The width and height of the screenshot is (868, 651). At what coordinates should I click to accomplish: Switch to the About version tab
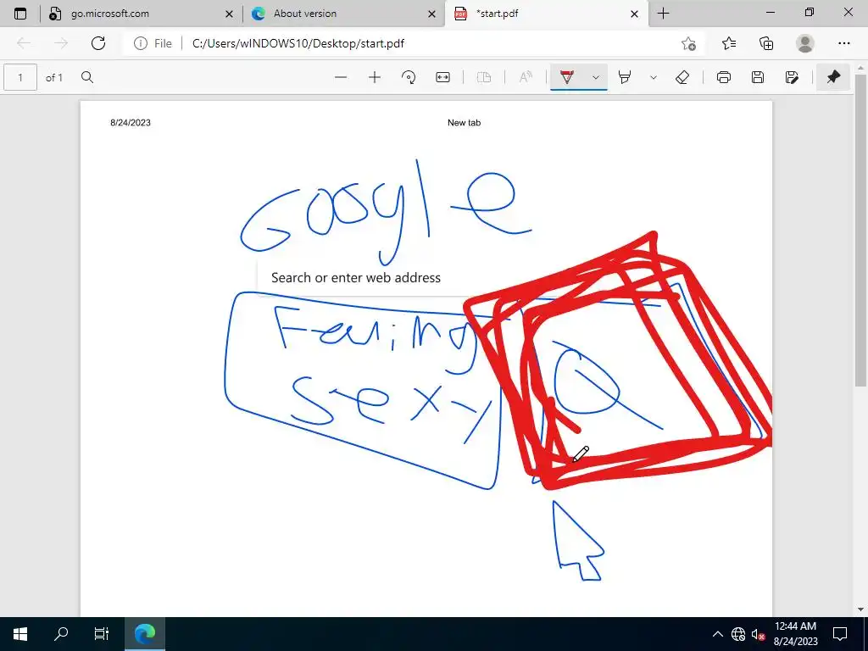pos(344,14)
